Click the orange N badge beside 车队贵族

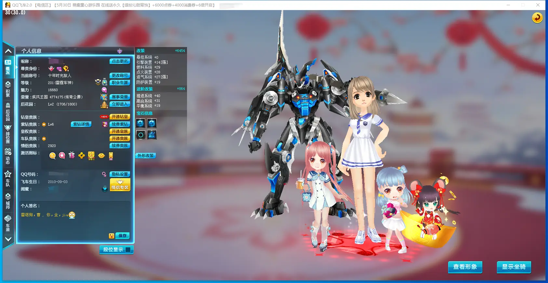44,139
